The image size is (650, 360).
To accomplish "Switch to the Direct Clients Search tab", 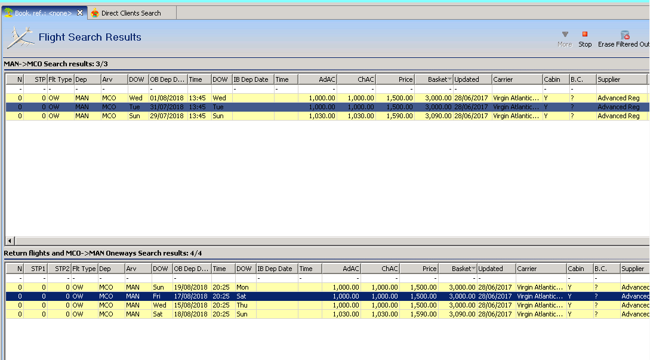I will click(x=131, y=13).
